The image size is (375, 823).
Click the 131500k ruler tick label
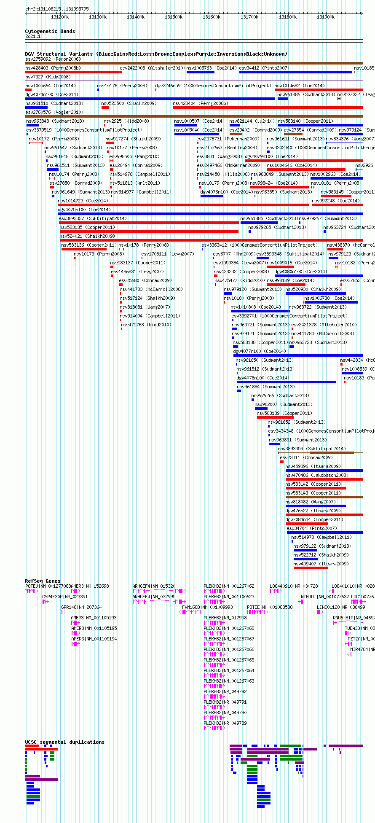point(174,17)
